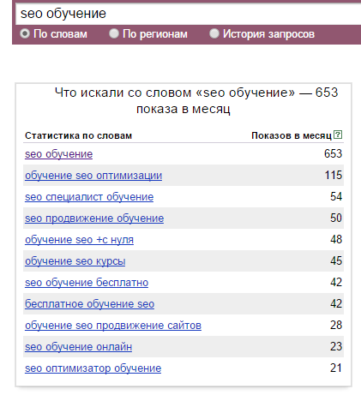
Task: Open the 'обучение seo курсы' link
Action: [75, 261]
